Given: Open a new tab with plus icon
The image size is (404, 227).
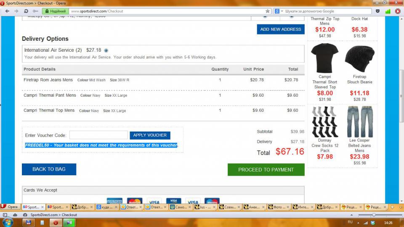Looking at the screenshot, I should [x=392, y=207].
